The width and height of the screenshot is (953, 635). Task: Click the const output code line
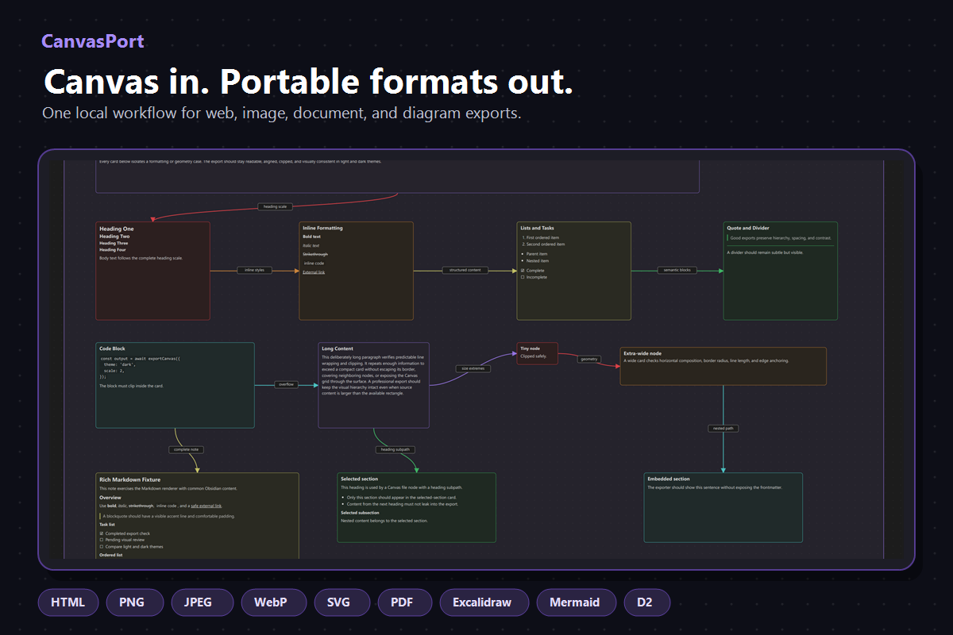coord(141,359)
